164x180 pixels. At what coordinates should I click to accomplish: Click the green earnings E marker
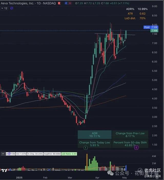86,147
